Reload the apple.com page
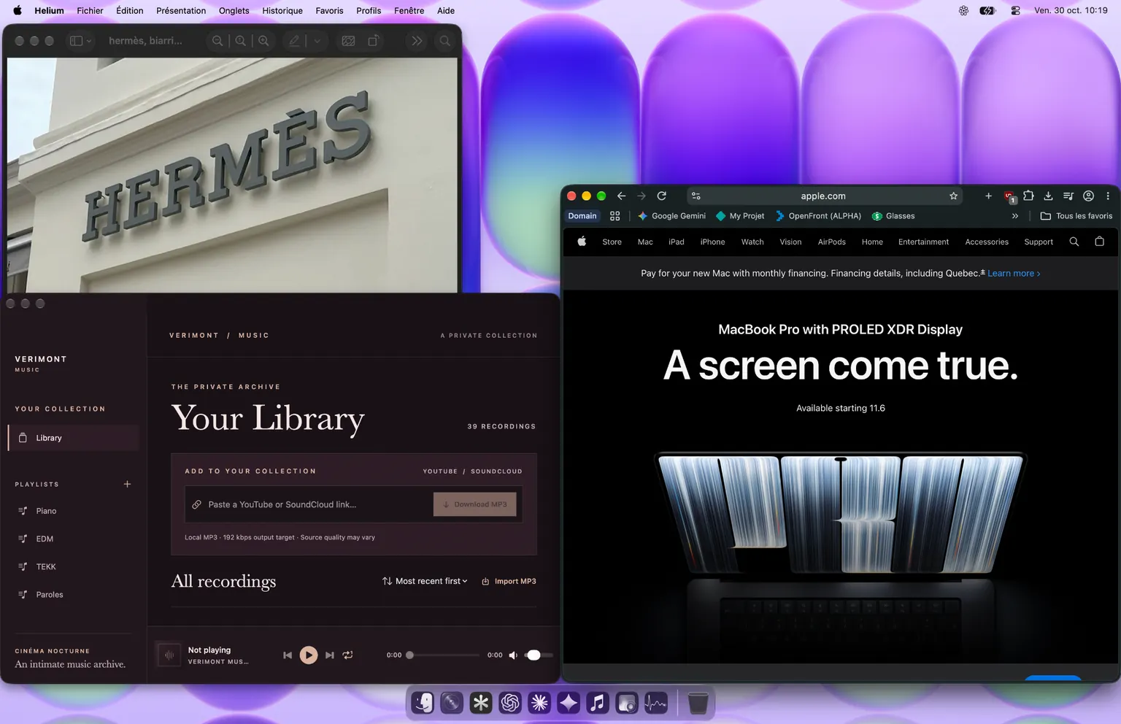The width and height of the screenshot is (1121, 724). pyautogui.click(x=661, y=196)
